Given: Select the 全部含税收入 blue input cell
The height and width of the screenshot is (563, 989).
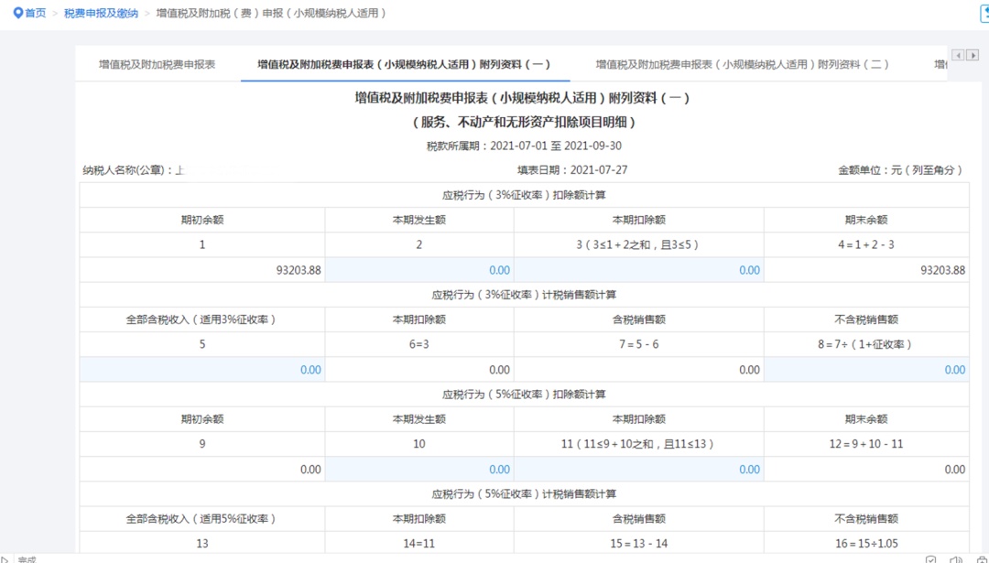Looking at the screenshot, I should [201, 369].
